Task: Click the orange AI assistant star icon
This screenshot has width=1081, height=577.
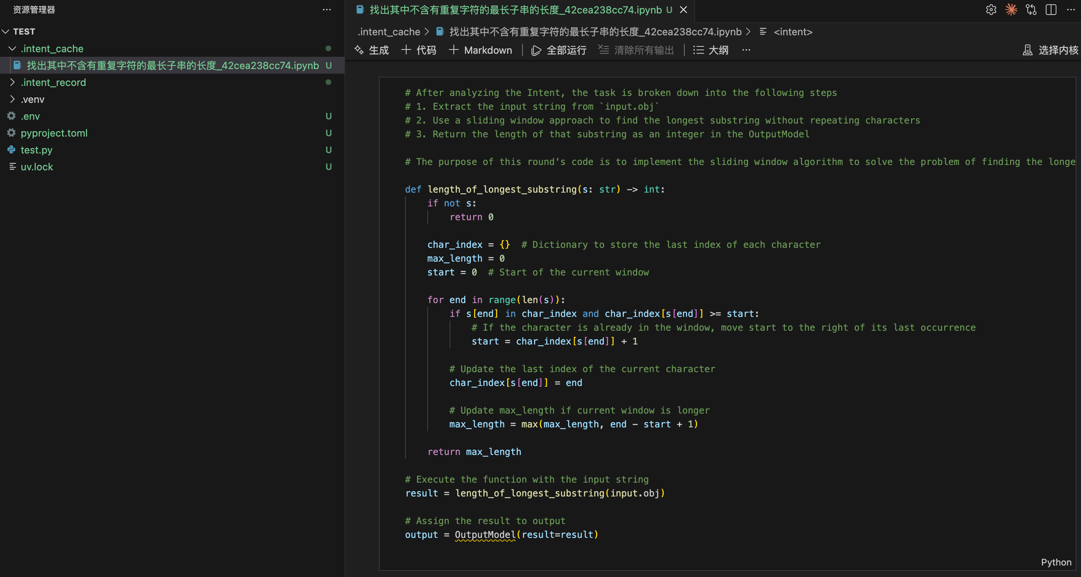Action: [x=1011, y=10]
